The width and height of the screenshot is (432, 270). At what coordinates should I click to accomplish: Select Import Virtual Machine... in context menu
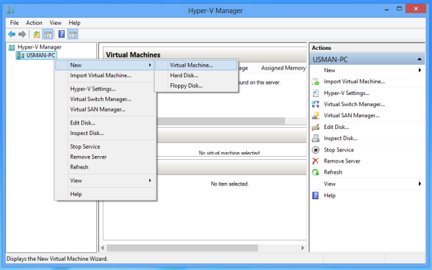pos(105,75)
